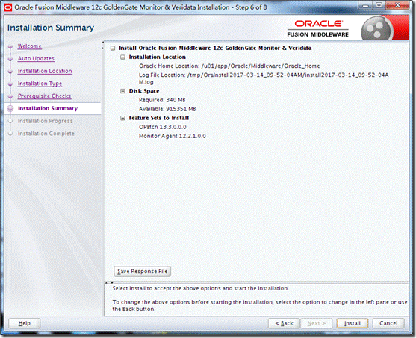Screen dimensions: 416x338
Task: Click the Installation Complete step bullet icon
Action: click(10, 134)
